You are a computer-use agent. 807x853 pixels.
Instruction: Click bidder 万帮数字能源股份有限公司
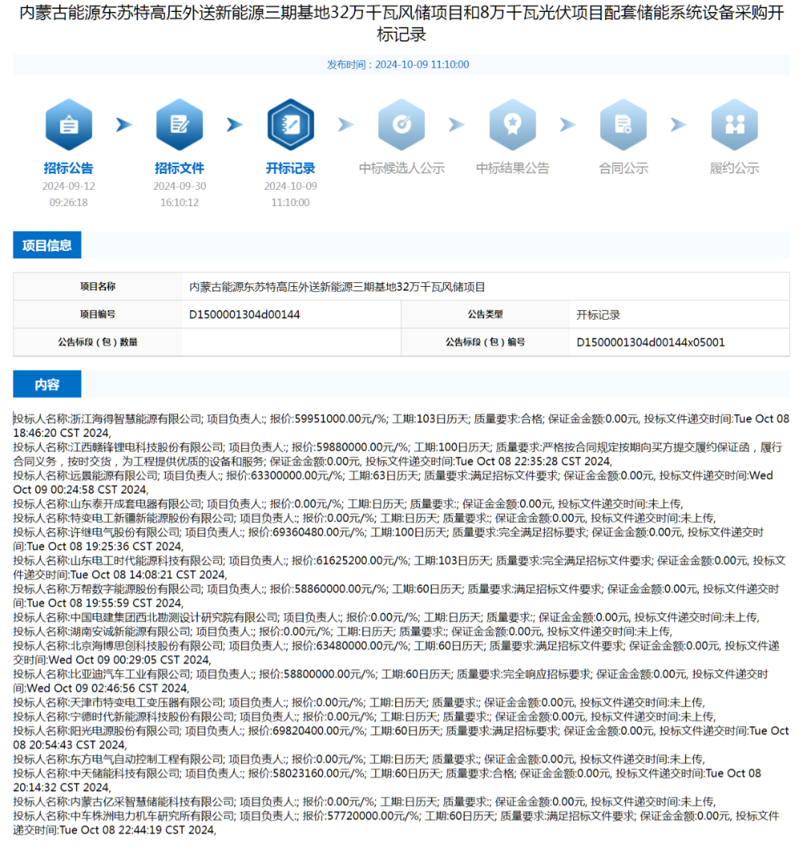tap(136, 589)
